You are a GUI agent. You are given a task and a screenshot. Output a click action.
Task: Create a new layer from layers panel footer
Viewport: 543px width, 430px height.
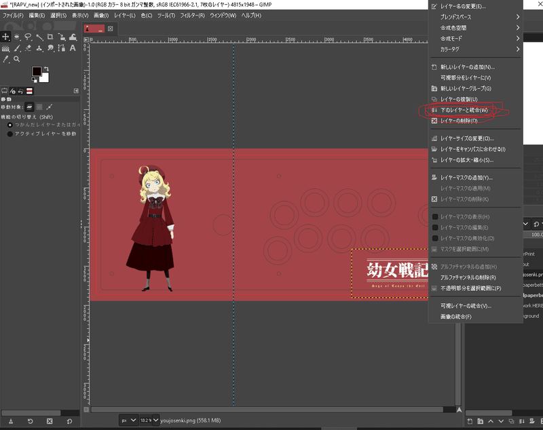470,421
